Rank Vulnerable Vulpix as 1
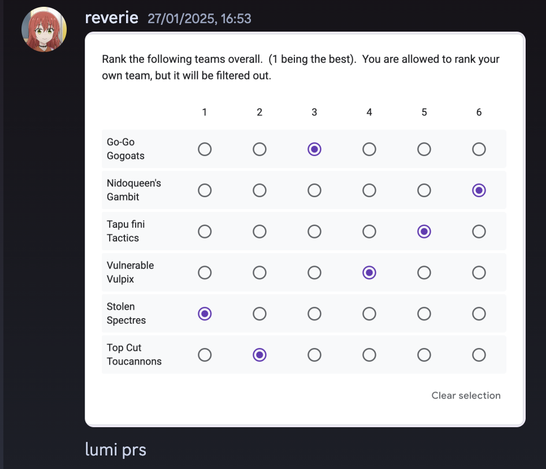 tap(205, 272)
